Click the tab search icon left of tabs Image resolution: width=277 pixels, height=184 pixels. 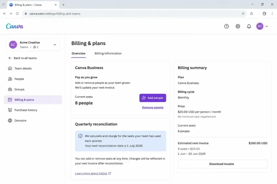point(4,5)
